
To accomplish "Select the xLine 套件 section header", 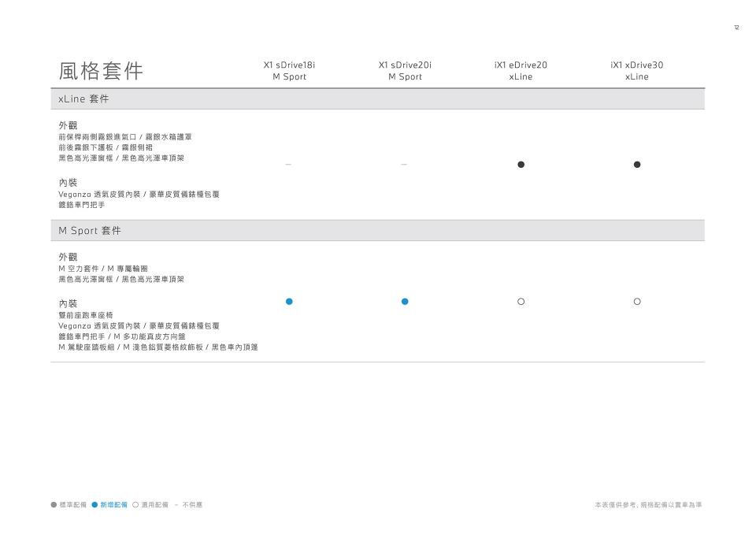I will pos(84,99).
